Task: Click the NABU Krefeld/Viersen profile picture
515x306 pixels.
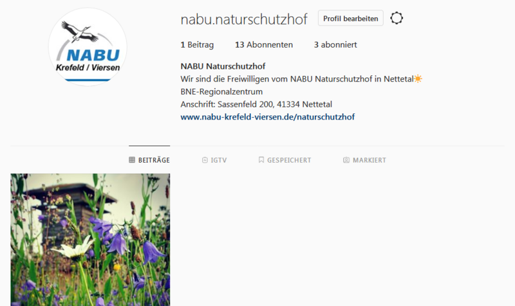Action: [x=88, y=47]
